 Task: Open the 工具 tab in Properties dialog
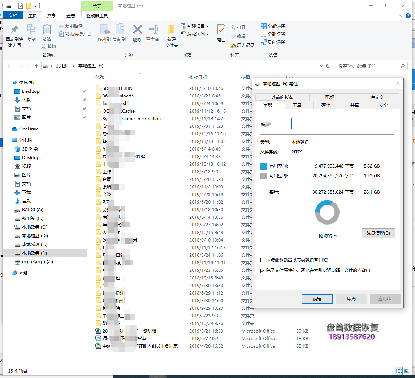297,105
